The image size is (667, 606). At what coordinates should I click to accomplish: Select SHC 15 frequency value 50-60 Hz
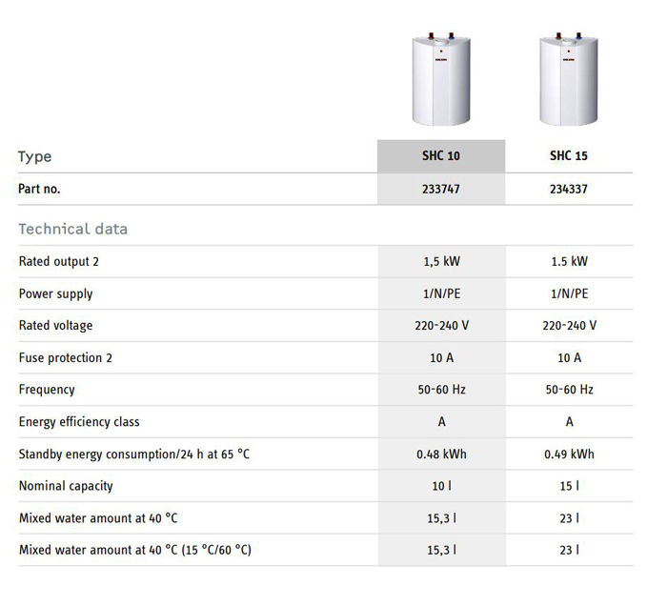(x=569, y=390)
